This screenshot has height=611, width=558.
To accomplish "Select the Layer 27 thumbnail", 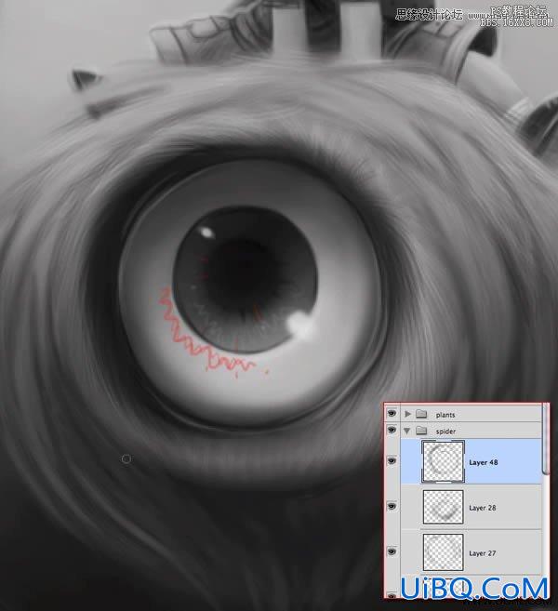I will (x=443, y=552).
